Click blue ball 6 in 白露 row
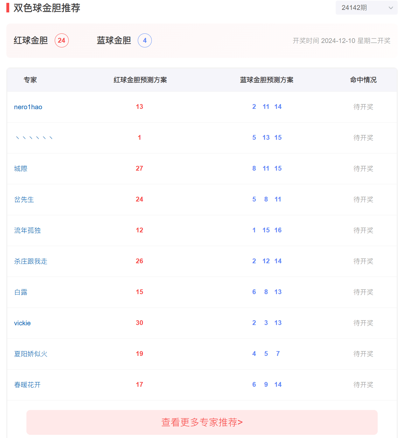Viewport: 399px width, 438px height. point(254,292)
